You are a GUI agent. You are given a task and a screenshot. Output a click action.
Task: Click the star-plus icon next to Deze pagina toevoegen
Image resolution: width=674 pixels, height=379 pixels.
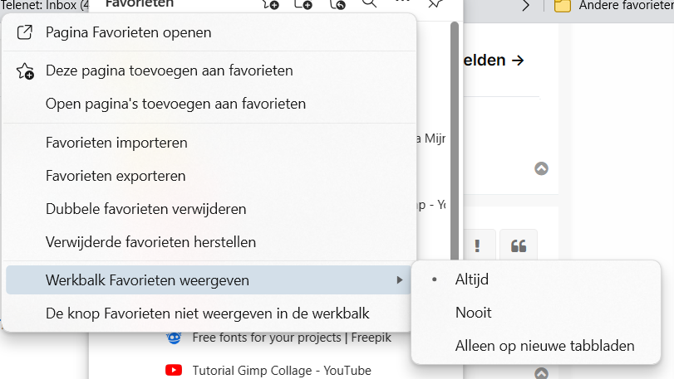point(25,71)
